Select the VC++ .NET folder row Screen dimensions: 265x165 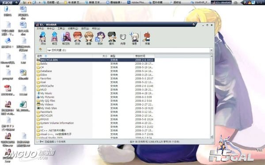tap(95, 130)
